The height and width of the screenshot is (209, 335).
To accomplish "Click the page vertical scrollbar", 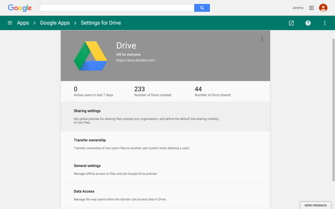I will click(x=334, y=110).
